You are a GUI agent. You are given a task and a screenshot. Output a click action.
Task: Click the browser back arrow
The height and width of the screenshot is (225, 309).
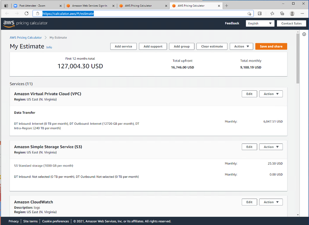click(7, 14)
